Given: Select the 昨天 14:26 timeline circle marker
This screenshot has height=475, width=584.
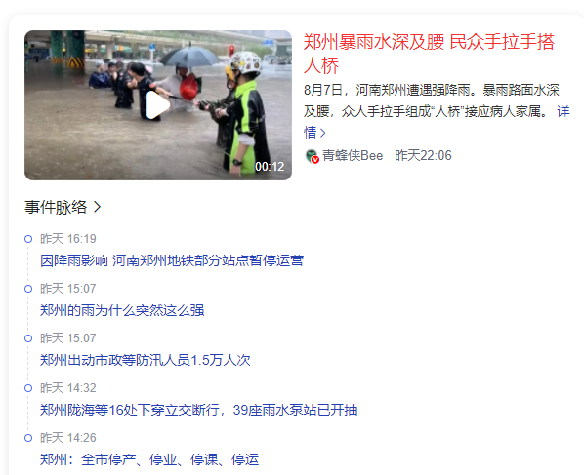Looking at the screenshot, I should click(x=28, y=438).
